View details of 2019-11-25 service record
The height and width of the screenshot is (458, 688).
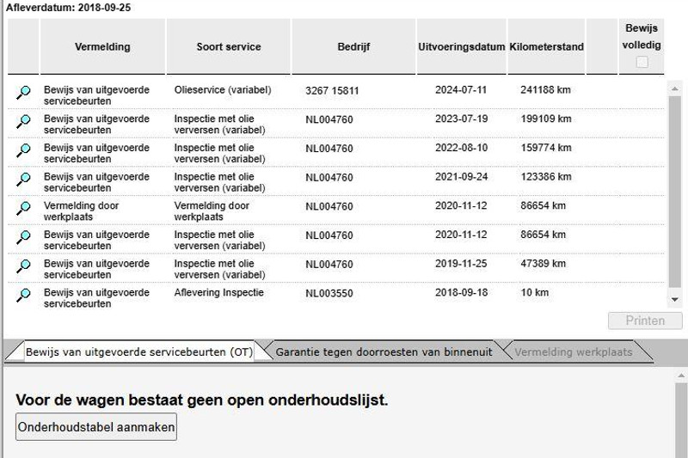[x=23, y=266]
